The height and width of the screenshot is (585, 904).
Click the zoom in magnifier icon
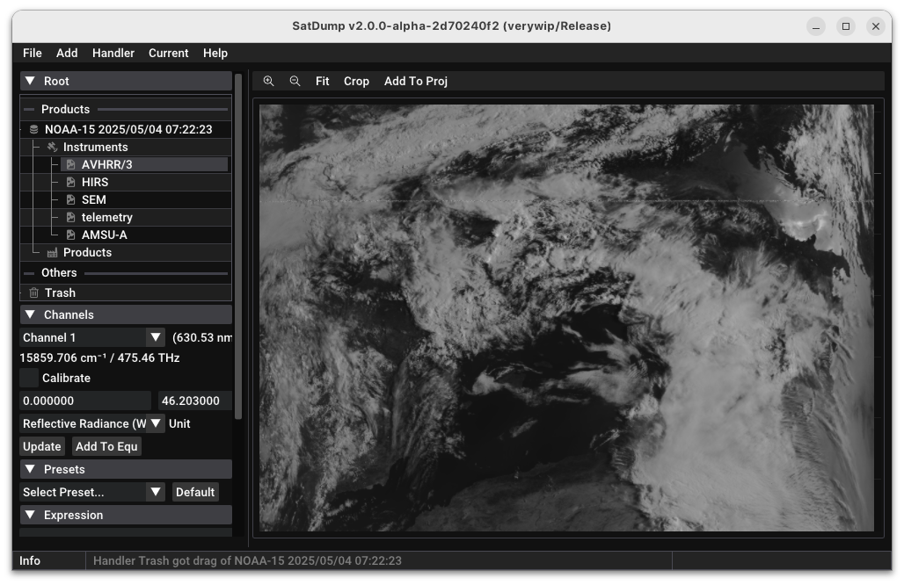(x=269, y=81)
